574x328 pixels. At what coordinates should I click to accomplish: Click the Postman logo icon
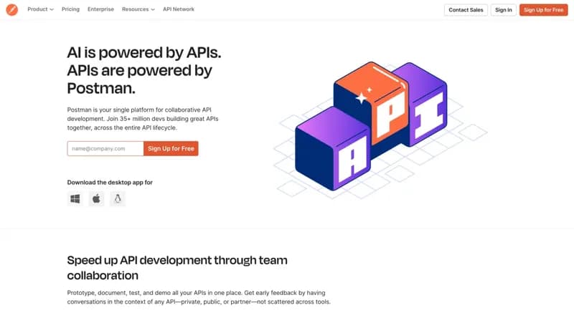[11, 9]
